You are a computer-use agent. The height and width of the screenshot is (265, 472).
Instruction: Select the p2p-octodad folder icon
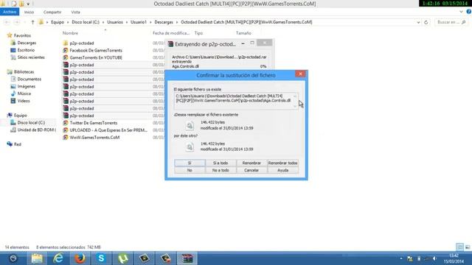(66, 43)
